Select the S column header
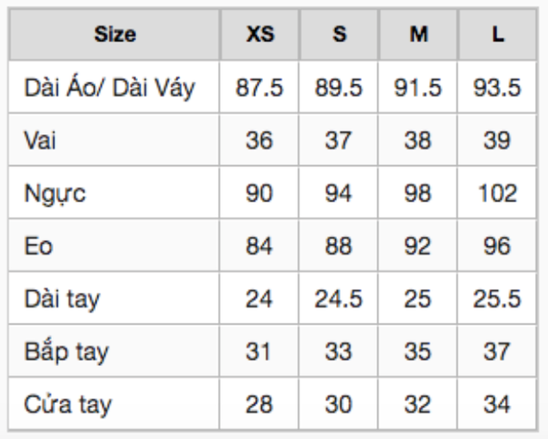This screenshot has width=548, height=439. (x=339, y=35)
